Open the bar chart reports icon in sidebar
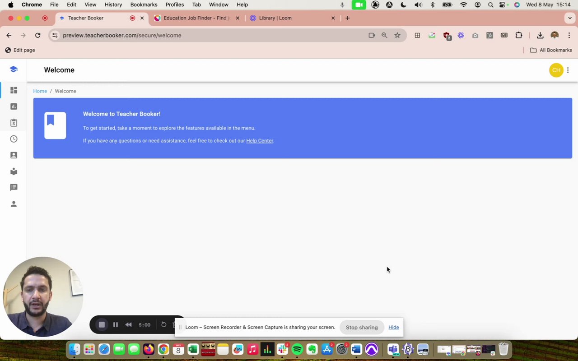This screenshot has height=361, width=578. click(14, 106)
